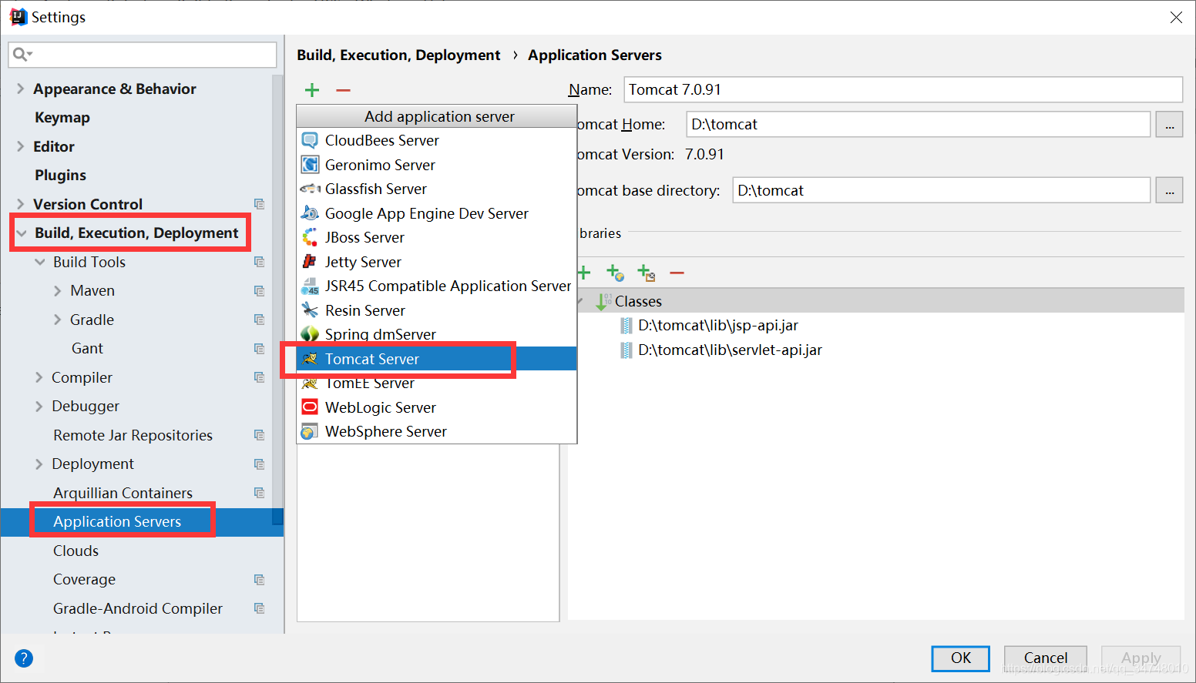Add a library with the green plus
1196x683 pixels.
point(583,273)
